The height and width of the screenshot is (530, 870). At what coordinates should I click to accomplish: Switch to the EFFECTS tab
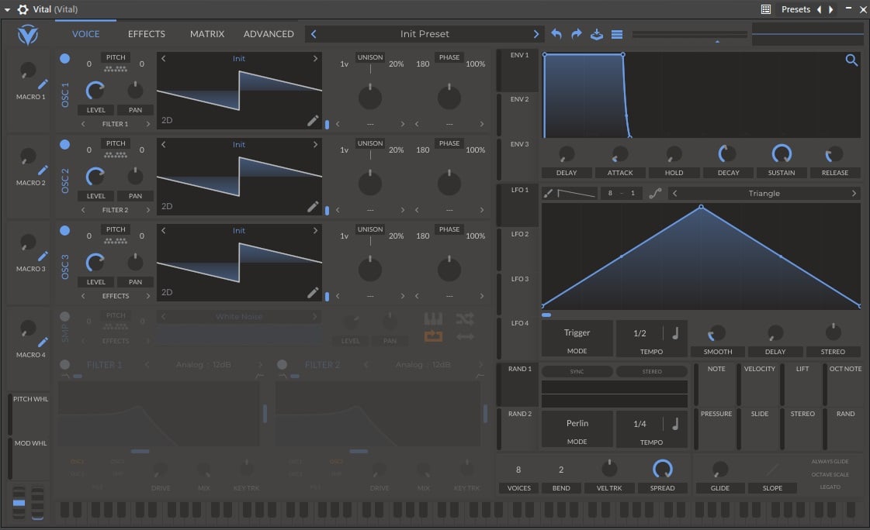pos(147,34)
